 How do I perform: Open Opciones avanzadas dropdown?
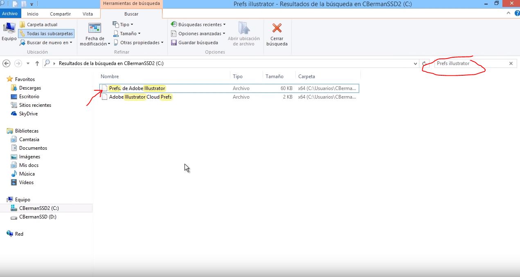pos(198,34)
